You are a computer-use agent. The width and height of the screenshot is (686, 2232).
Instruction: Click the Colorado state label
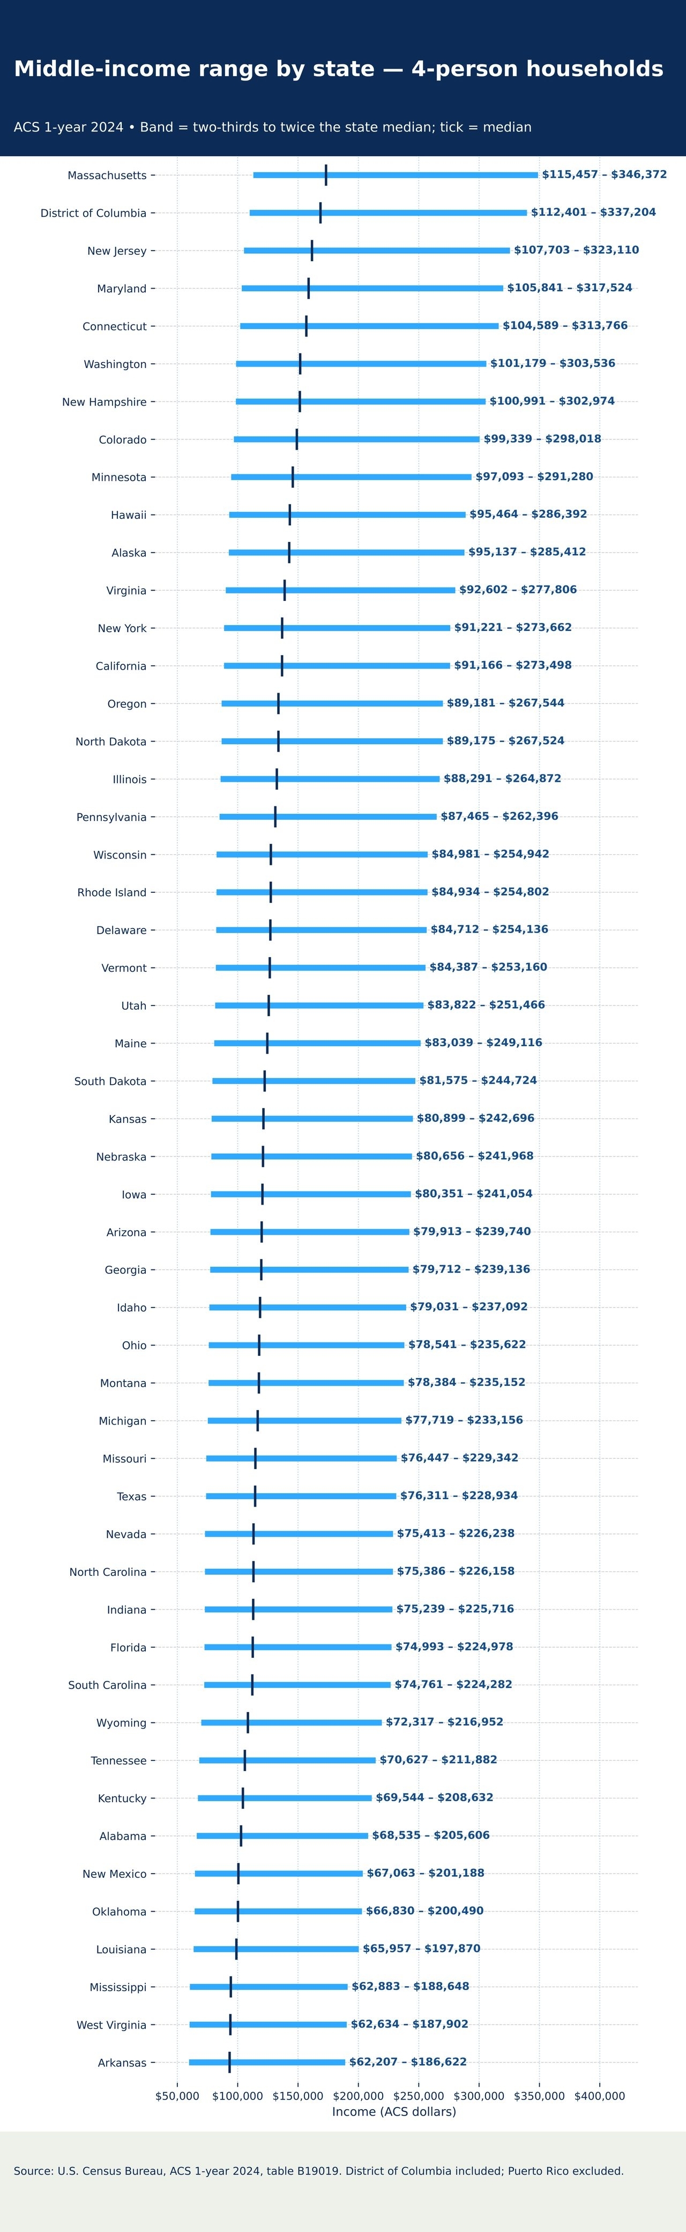click(122, 440)
